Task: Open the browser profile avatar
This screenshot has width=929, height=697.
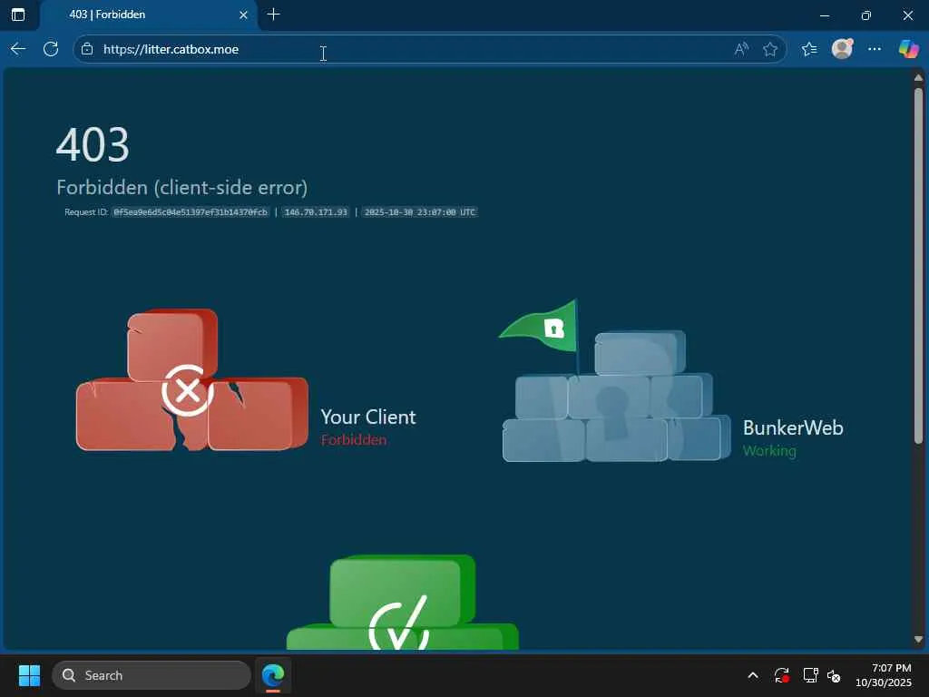Action: (842, 49)
